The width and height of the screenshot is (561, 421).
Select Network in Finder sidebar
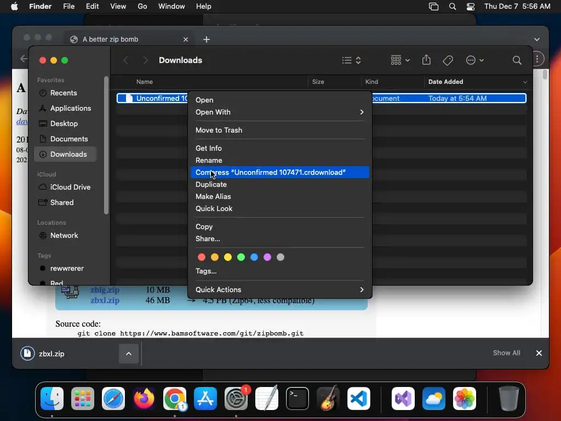click(x=65, y=236)
